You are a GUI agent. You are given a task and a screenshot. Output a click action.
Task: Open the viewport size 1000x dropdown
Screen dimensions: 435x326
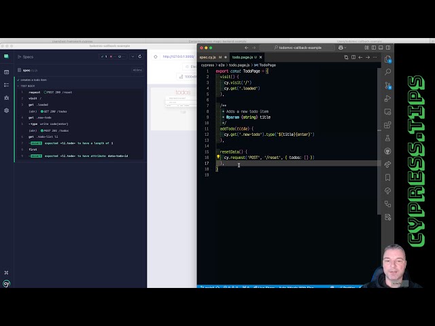tap(188, 77)
